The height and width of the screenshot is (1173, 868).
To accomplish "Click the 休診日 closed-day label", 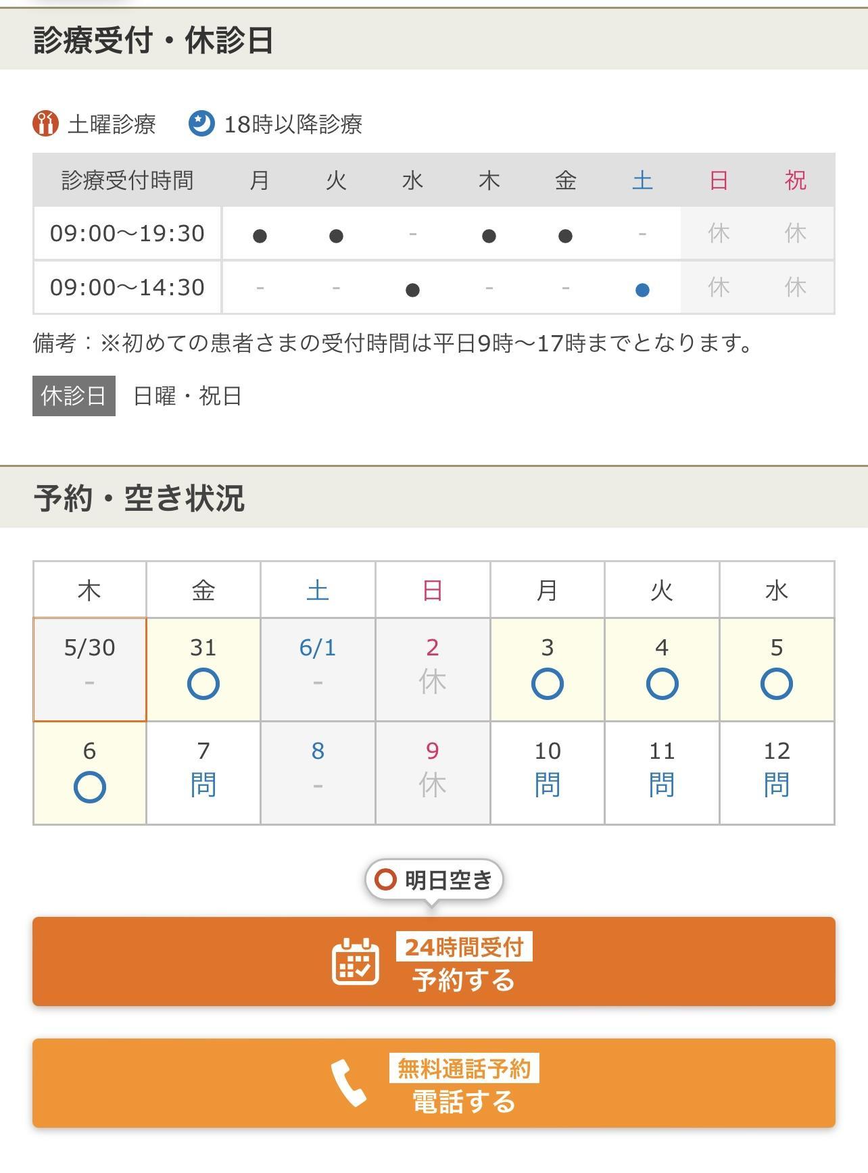I will 74,396.
